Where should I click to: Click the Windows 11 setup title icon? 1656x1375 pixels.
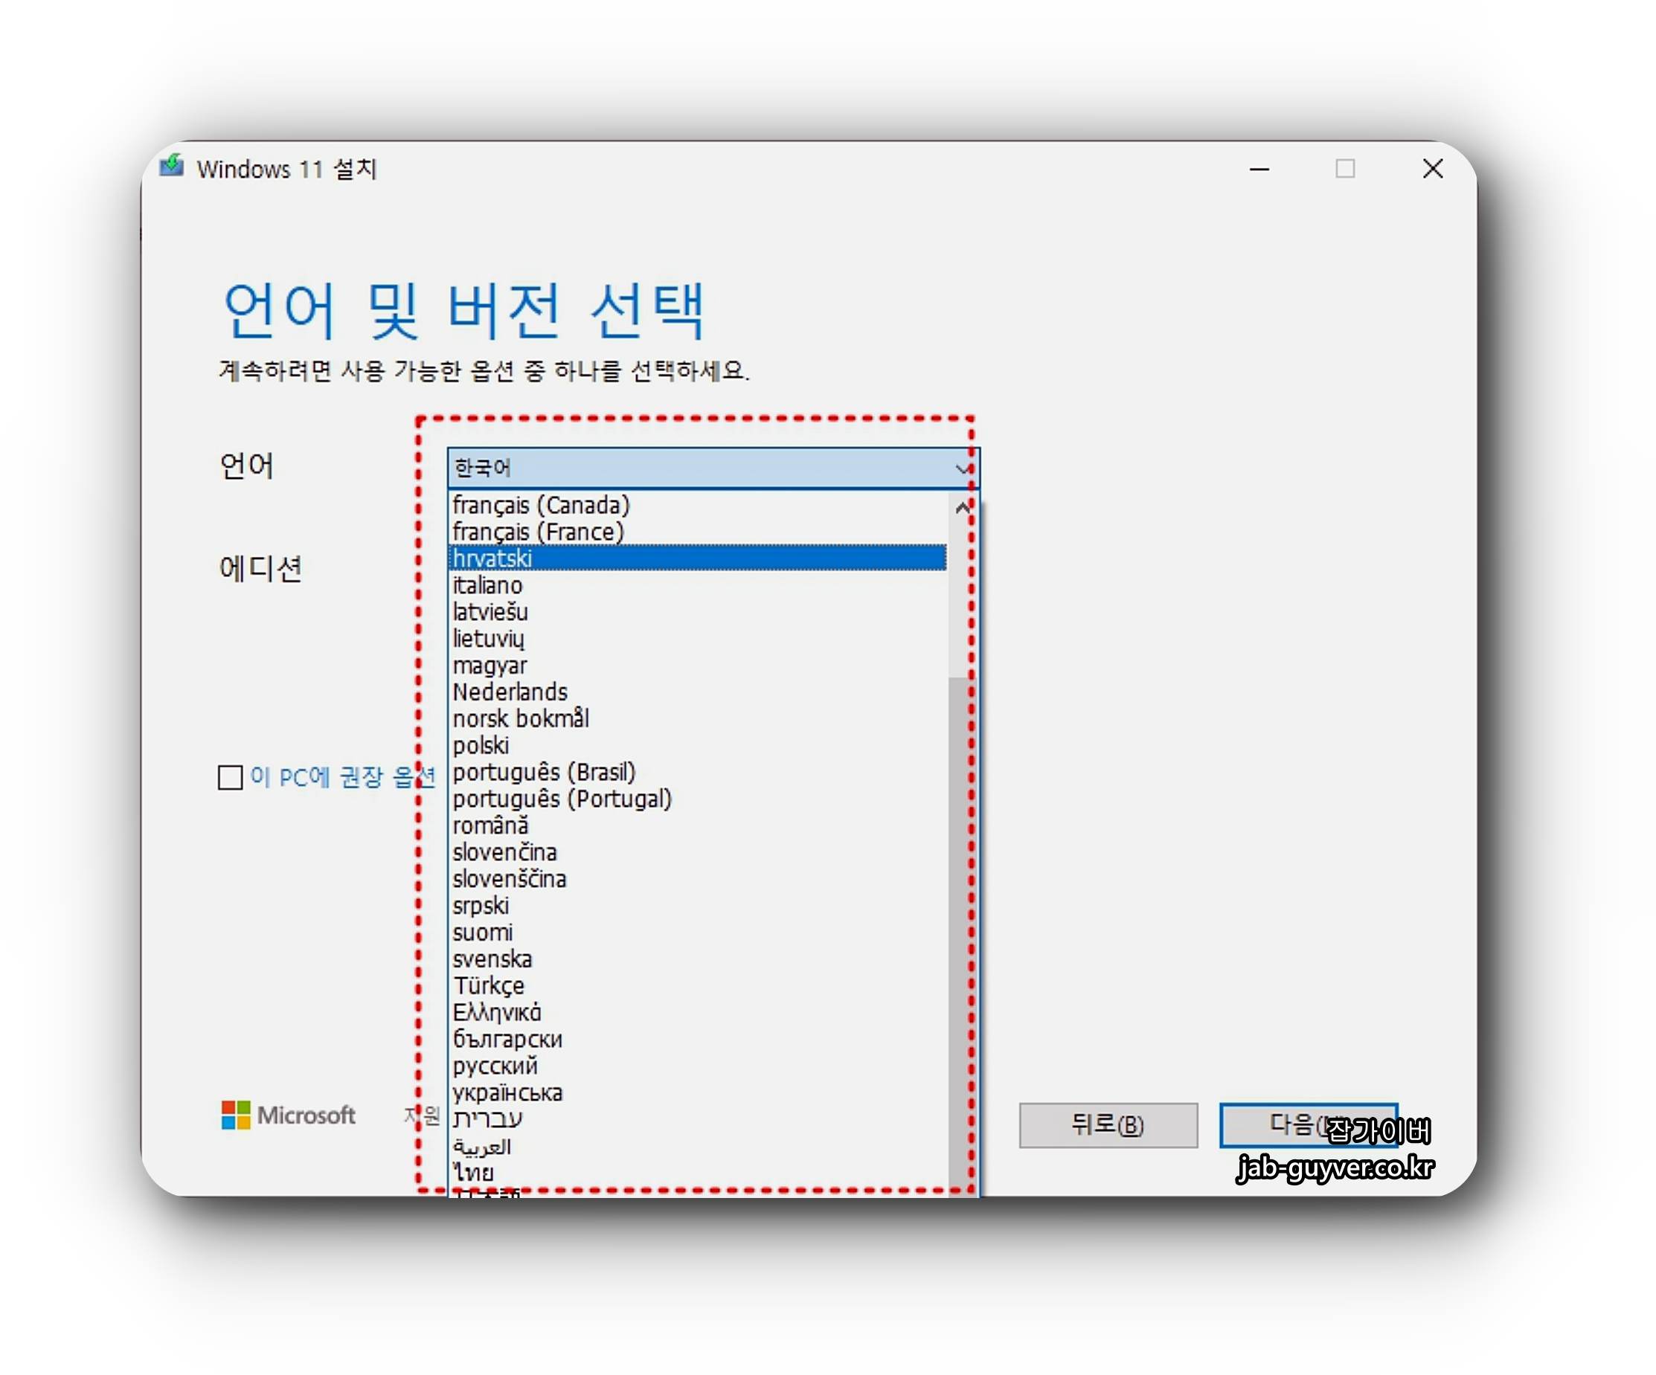[x=171, y=167]
